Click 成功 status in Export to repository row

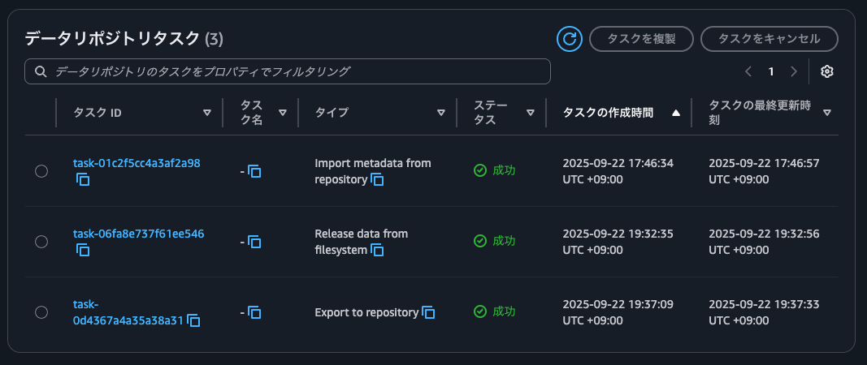[x=504, y=311]
